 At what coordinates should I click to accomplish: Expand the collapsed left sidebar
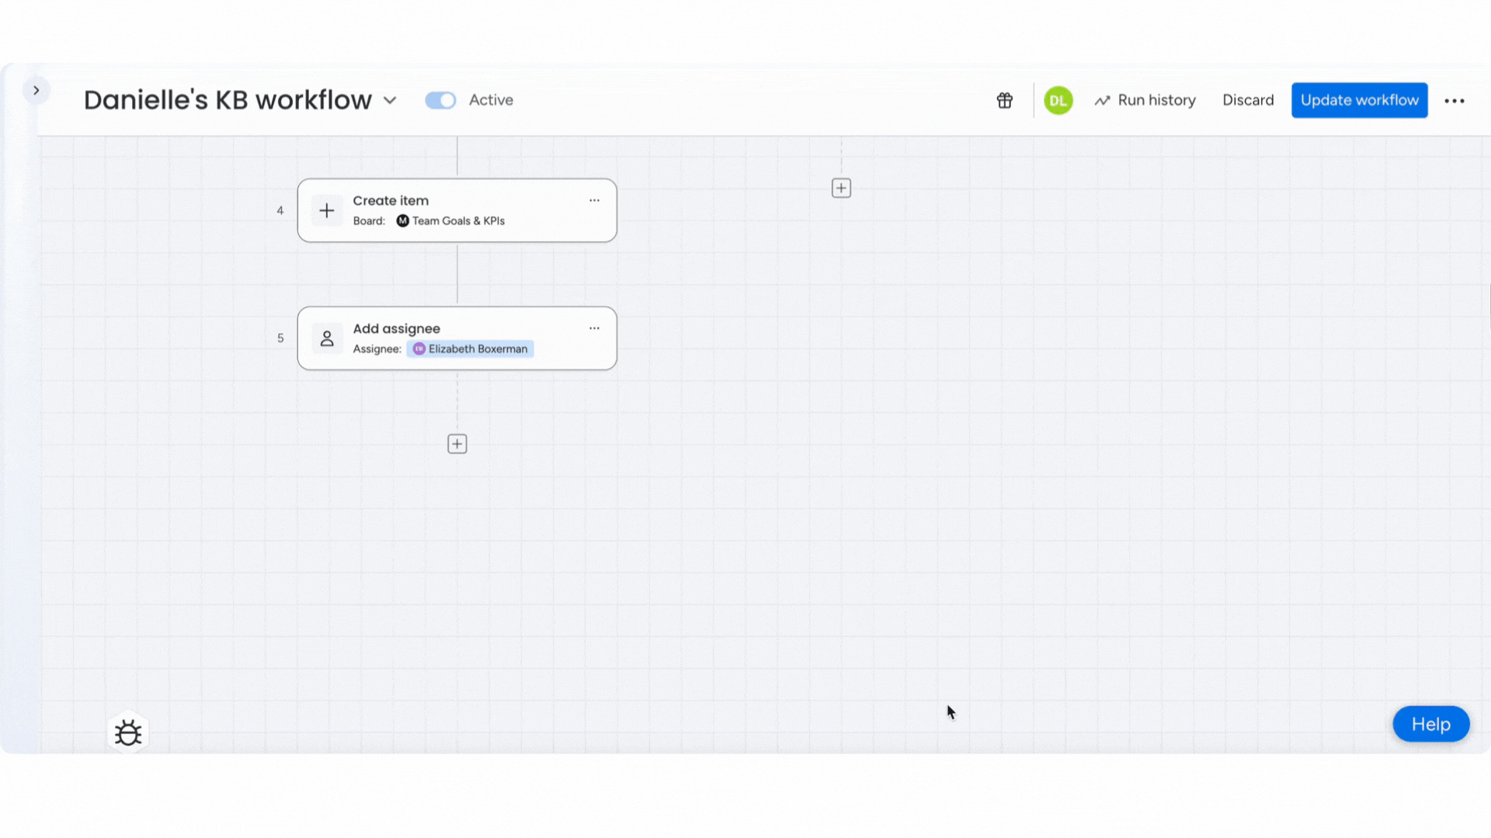[36, 90]
